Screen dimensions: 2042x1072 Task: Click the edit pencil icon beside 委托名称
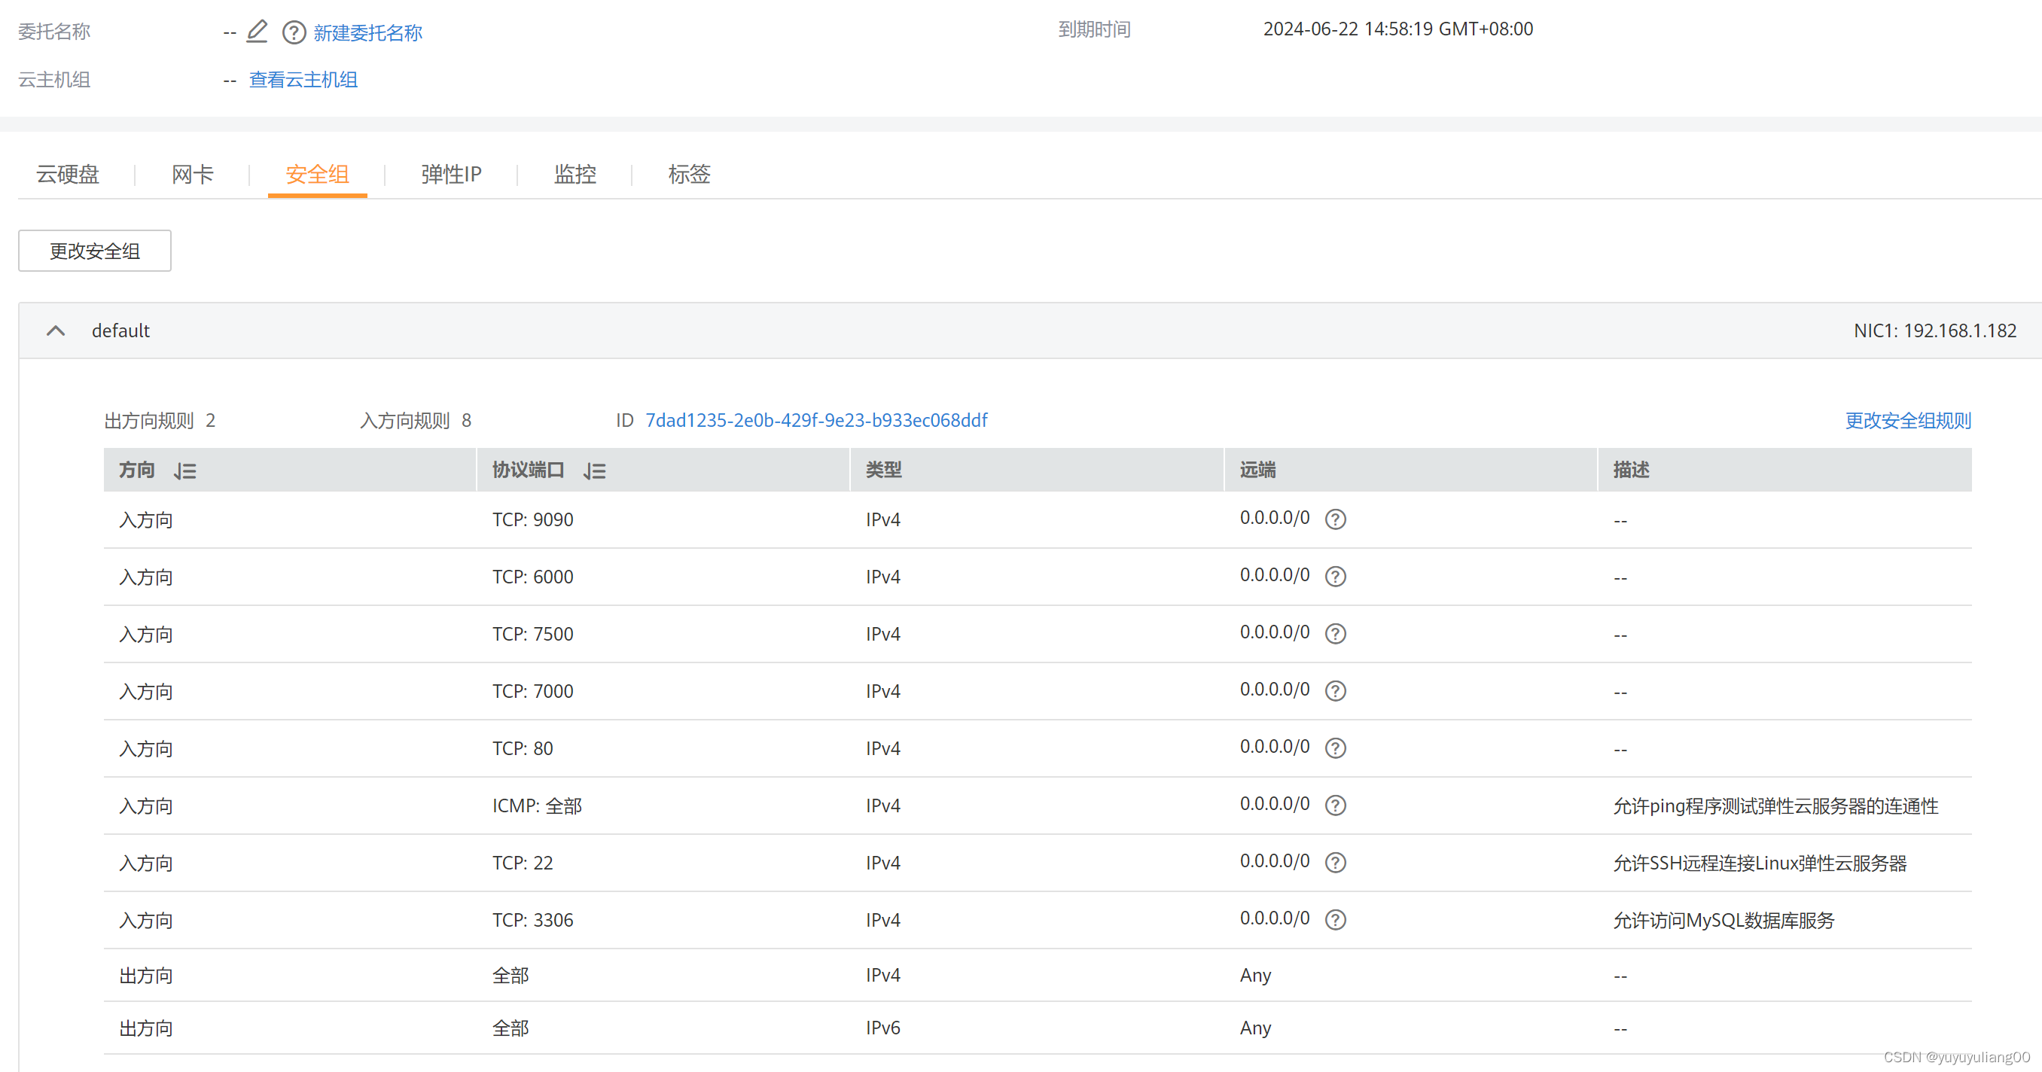(257, 32)
